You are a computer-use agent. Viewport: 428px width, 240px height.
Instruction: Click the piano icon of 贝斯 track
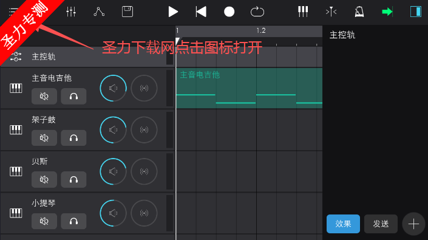pos(16,171)
